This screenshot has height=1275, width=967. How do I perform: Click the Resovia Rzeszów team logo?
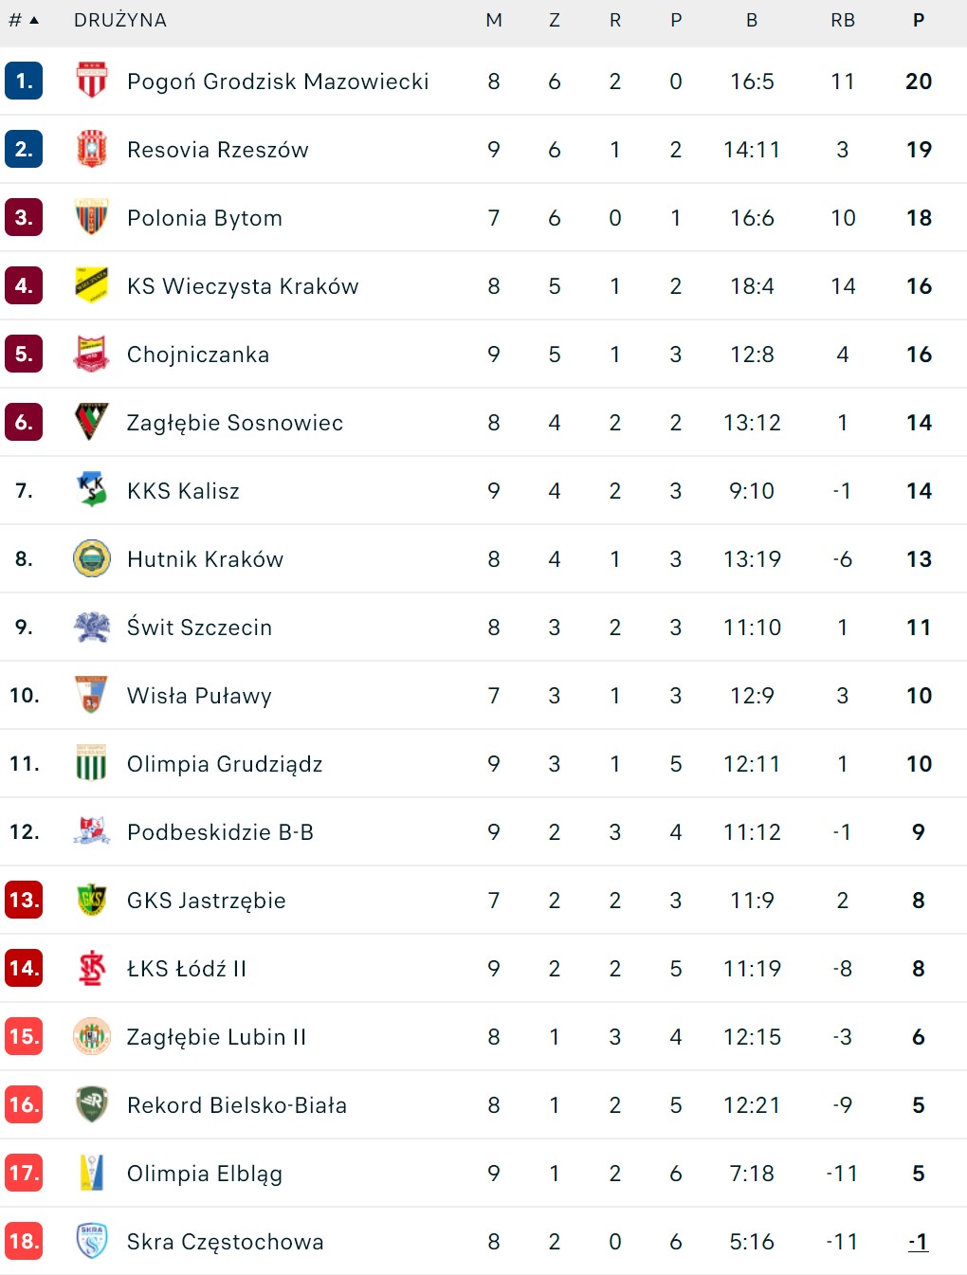click(x=92, y=150)
